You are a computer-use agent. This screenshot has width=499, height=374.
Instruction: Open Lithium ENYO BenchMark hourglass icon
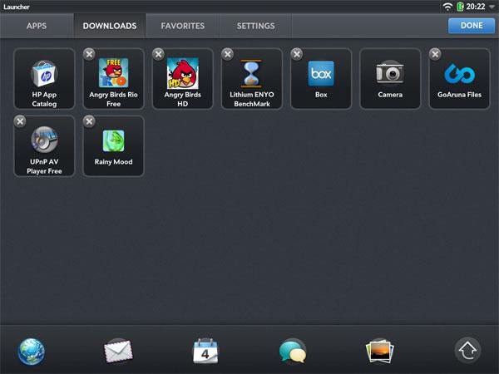coord(251,73)
